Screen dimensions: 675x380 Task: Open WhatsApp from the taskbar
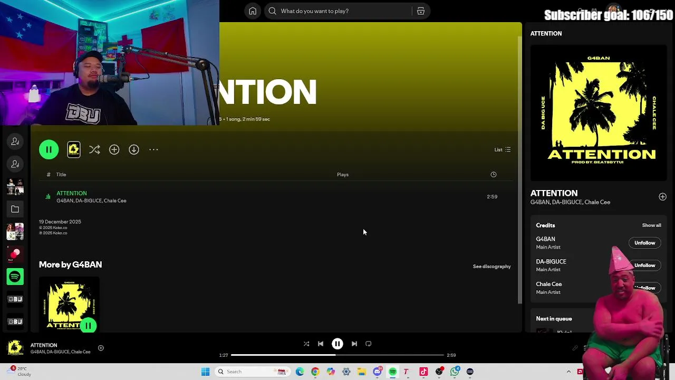tap(455, 372)
